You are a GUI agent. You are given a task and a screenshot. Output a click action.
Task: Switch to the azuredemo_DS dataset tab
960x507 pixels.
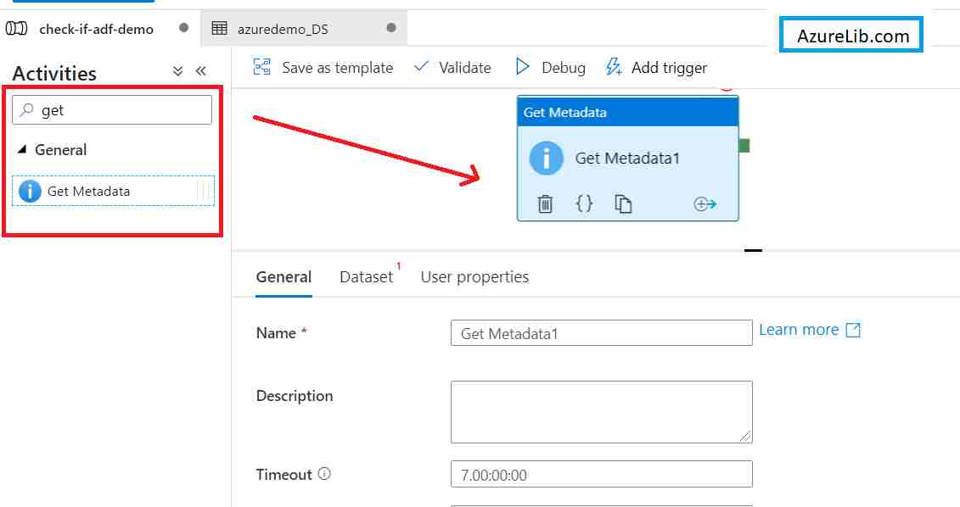tap(283, 29)
